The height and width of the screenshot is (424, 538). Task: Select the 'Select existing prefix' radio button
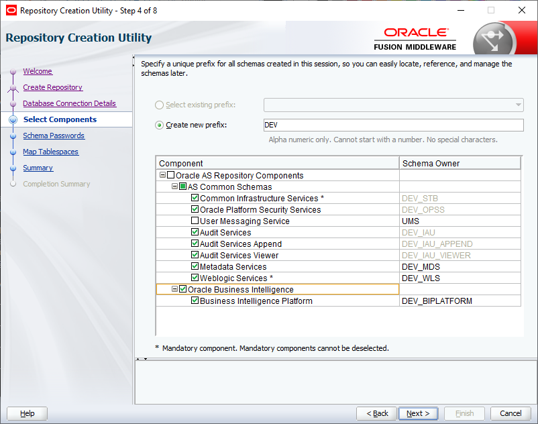(159, 105)
